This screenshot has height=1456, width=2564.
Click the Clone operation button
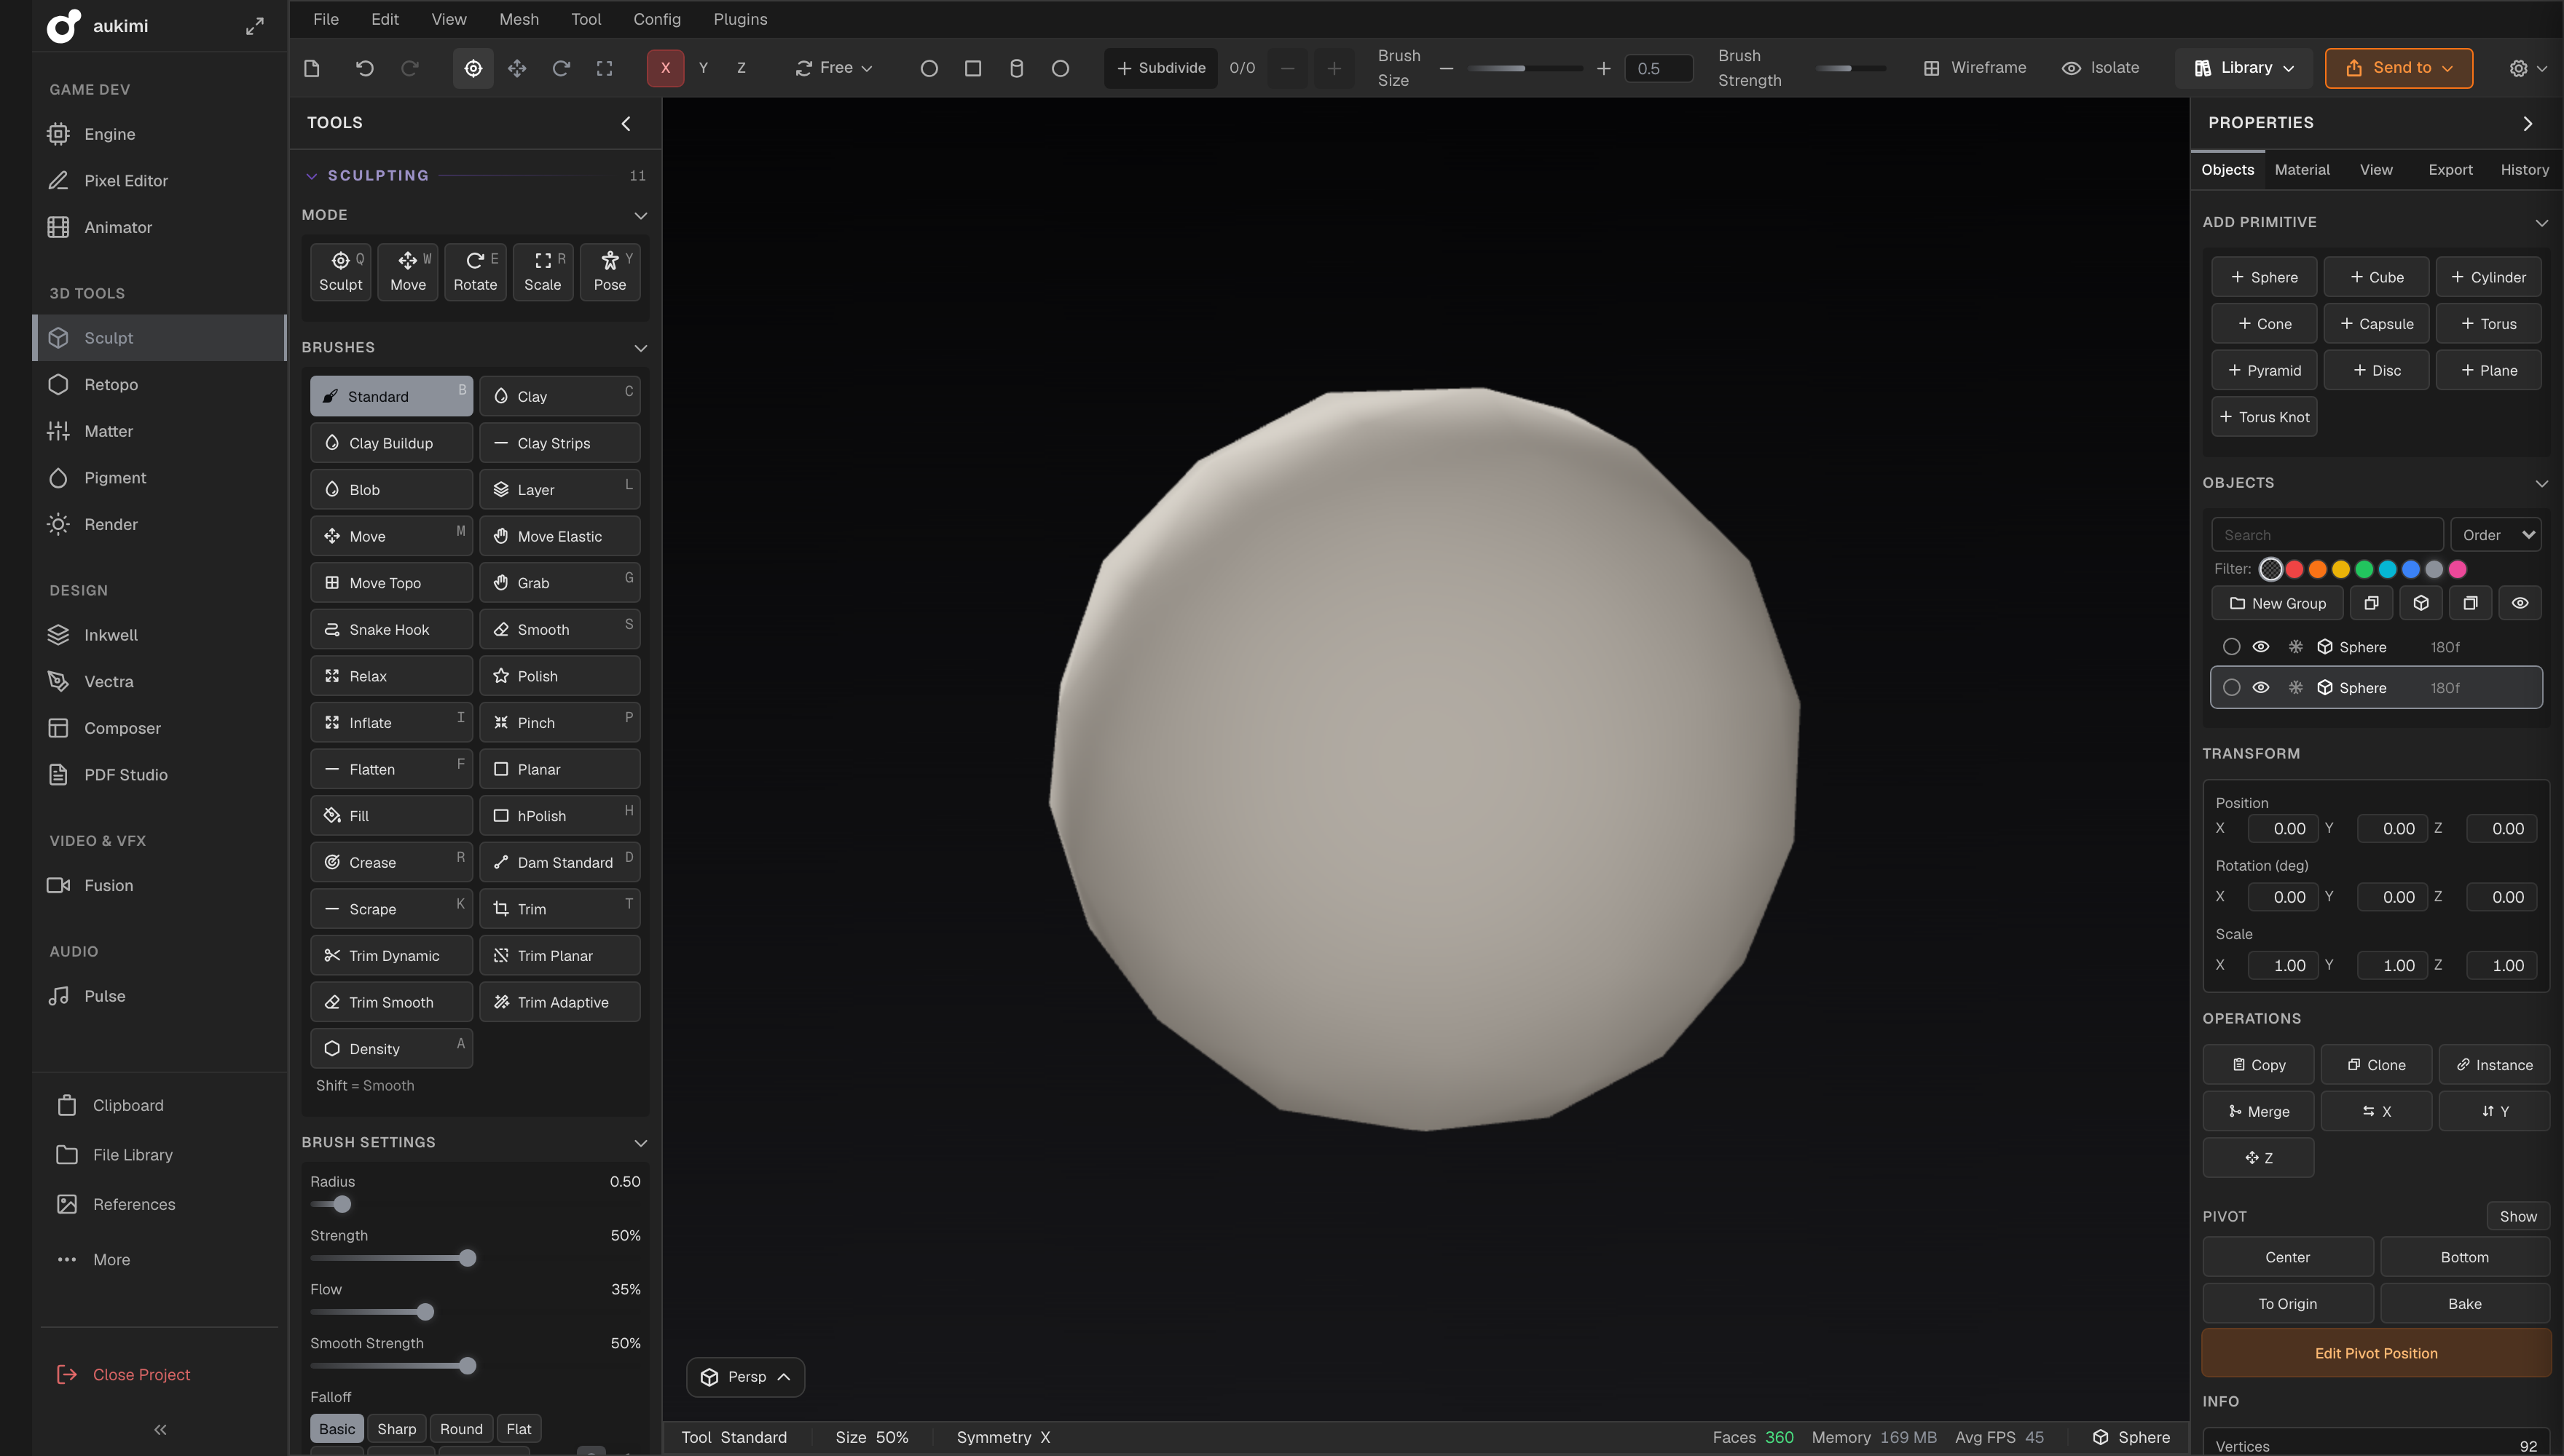(x=2376, y=1065)
